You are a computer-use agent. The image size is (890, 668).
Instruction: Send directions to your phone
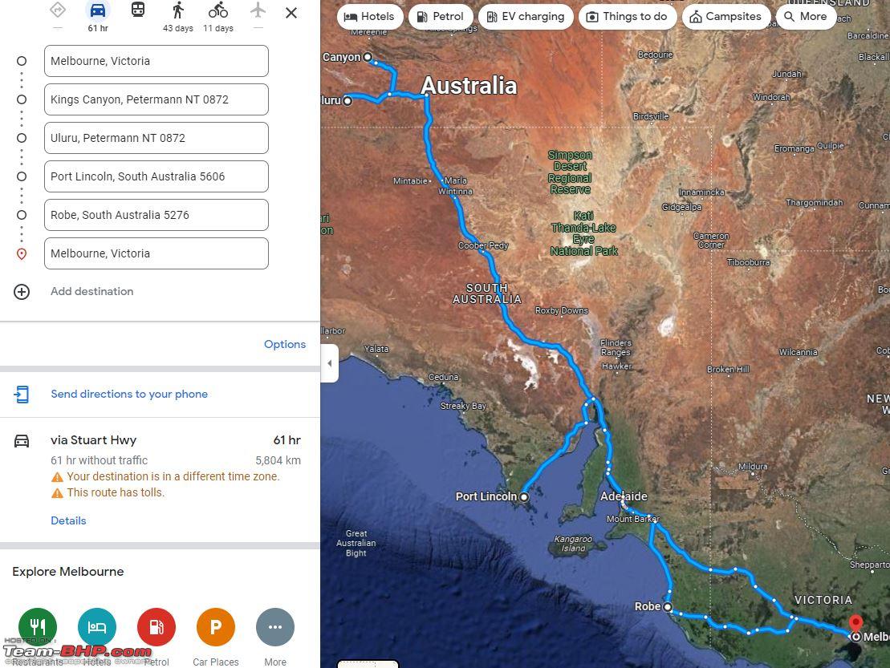(129, 394)
